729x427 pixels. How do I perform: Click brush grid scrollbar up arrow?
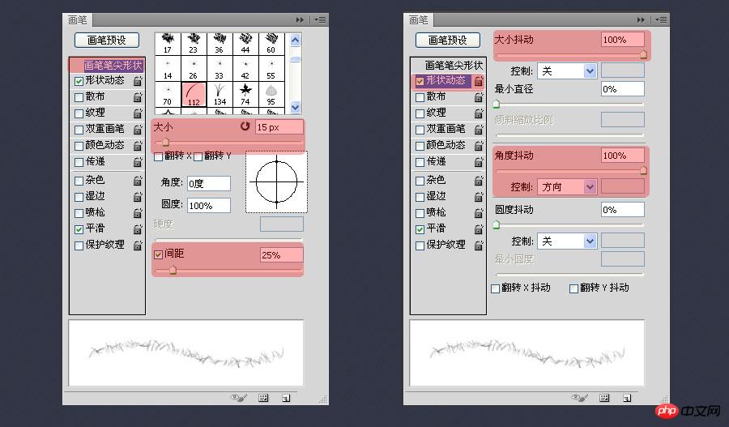pos(295,41)
